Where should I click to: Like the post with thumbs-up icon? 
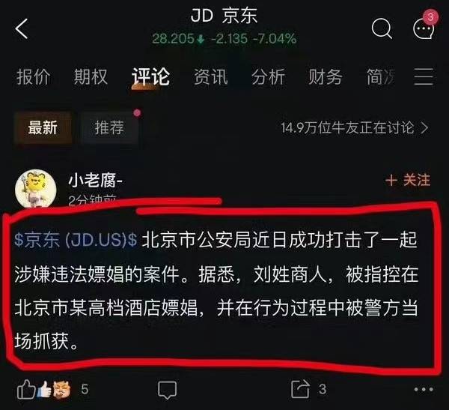click(x=26, y=389)
